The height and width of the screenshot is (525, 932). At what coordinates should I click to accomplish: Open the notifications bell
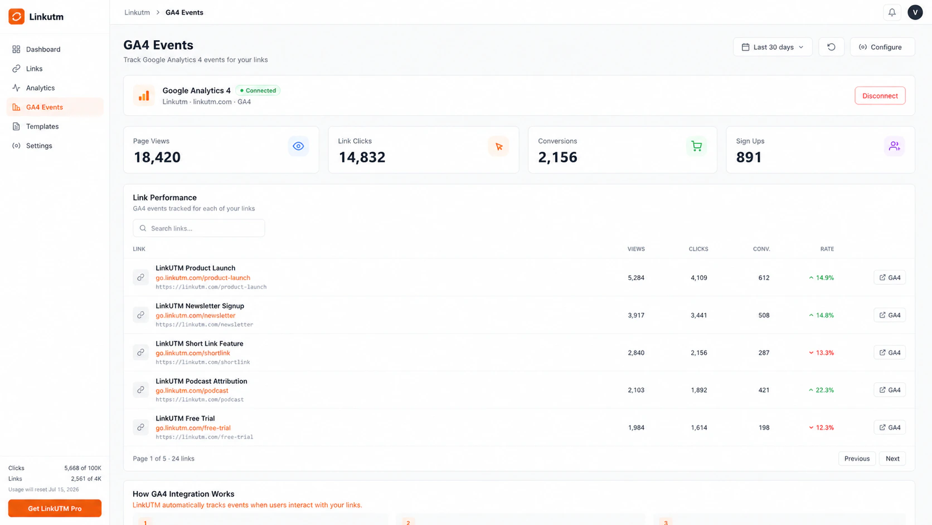(892, 12)
